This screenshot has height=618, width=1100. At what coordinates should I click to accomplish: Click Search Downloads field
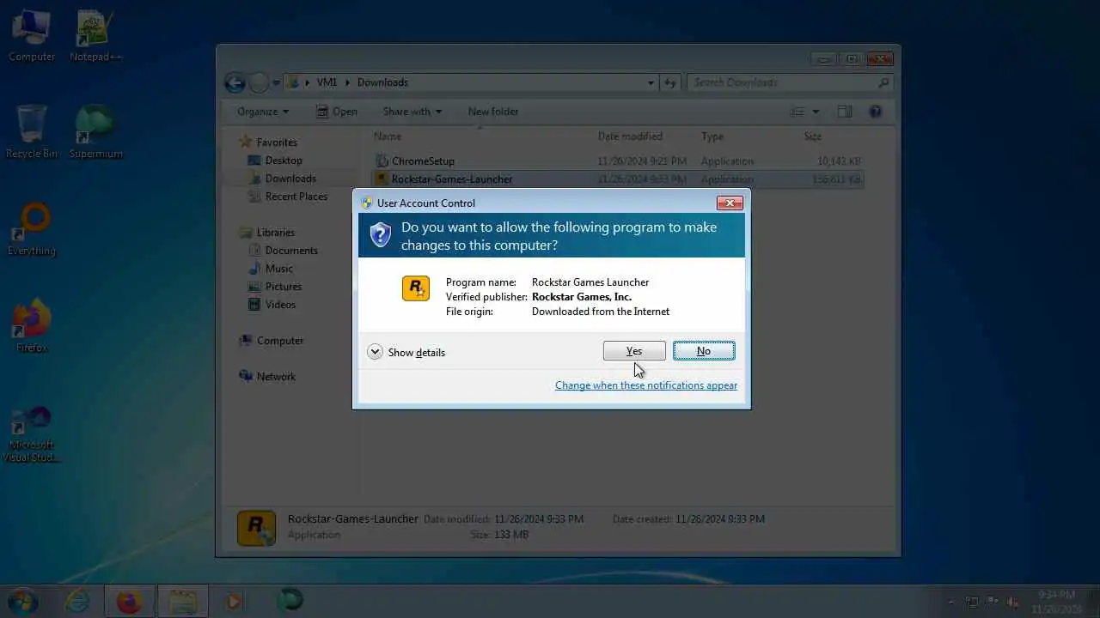pyautogui.click(x=790, y=82)
